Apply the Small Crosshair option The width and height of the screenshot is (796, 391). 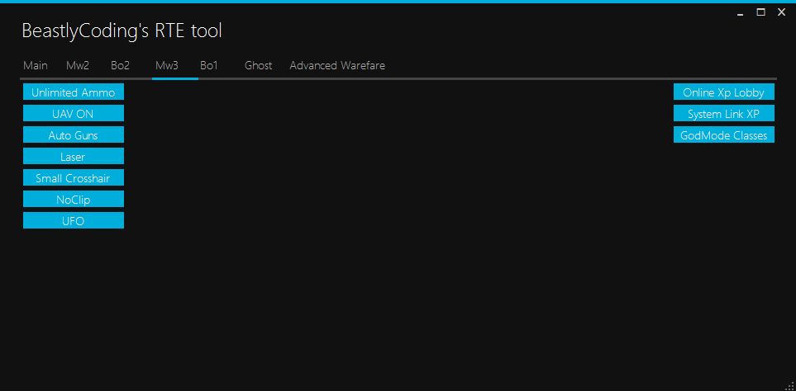click(x=74, y=178)
